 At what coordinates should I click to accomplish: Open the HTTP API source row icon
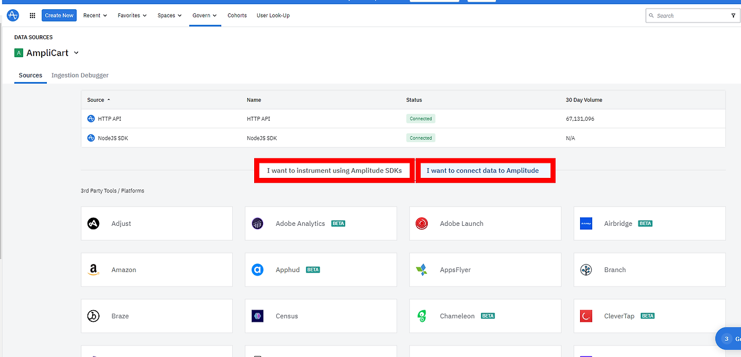click(91, 118)
